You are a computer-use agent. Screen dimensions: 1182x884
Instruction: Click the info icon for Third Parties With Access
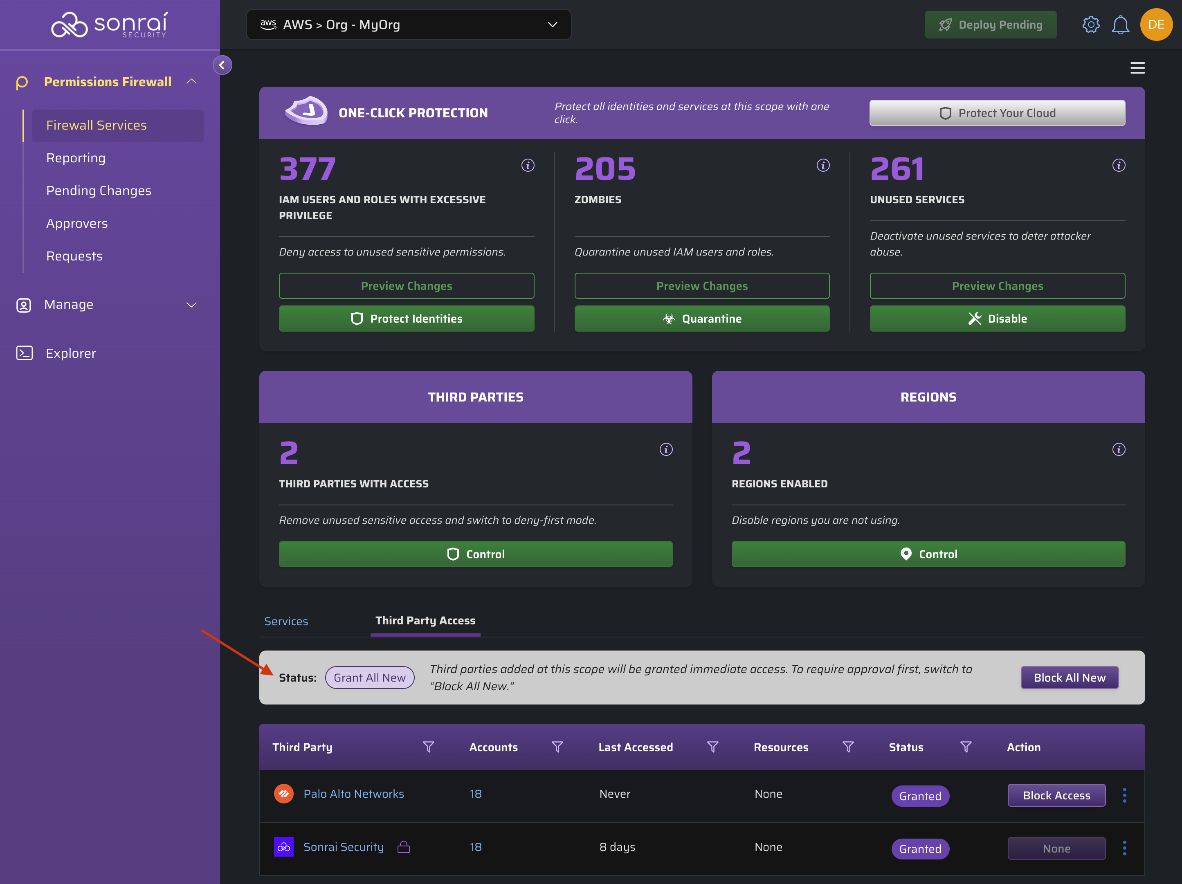point(666,449)
